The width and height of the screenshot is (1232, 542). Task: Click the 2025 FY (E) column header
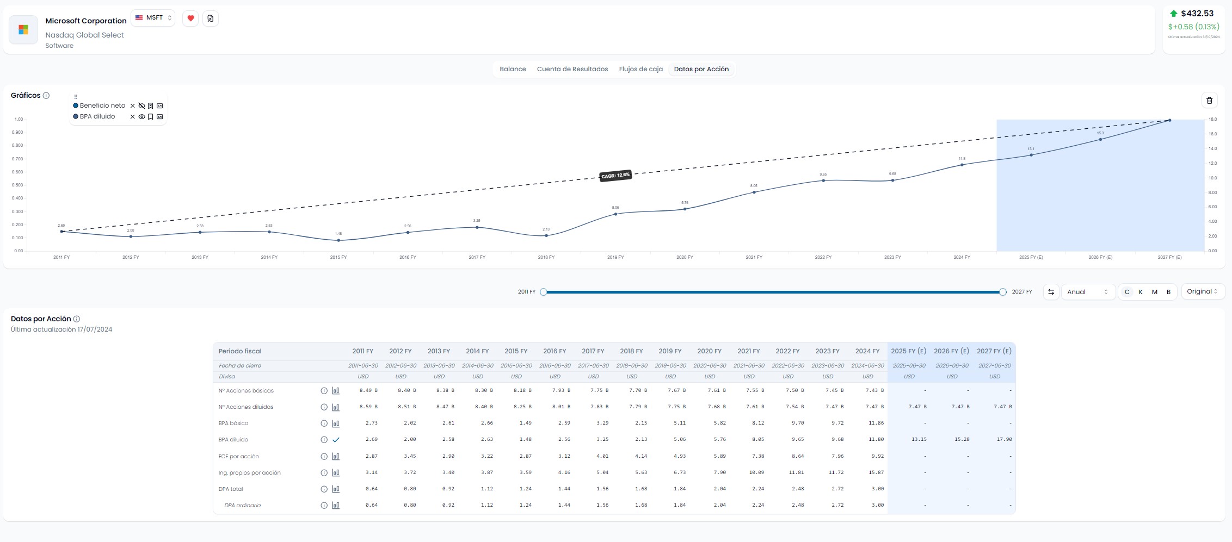(x=908, y=351)
